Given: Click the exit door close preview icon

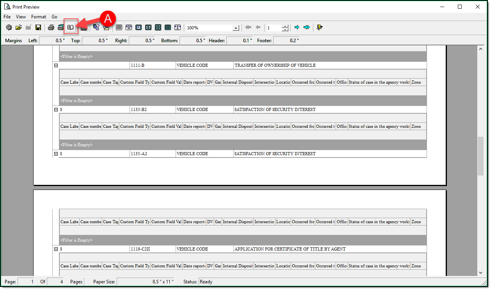Looking at the screenshot, I should pos(320,27).
